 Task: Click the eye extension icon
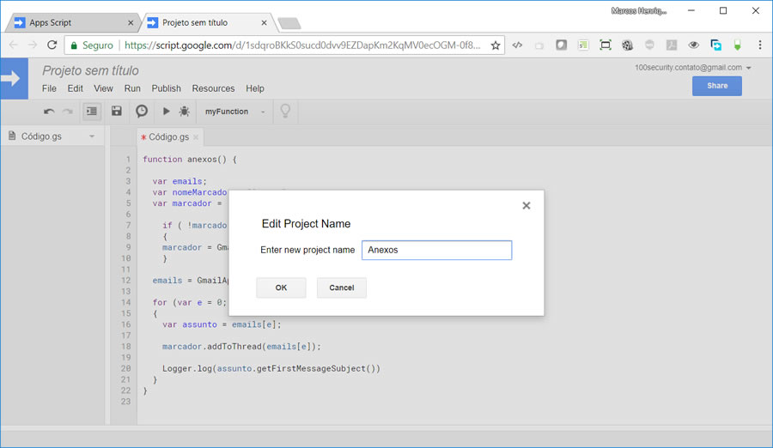(x=694, y=45)
